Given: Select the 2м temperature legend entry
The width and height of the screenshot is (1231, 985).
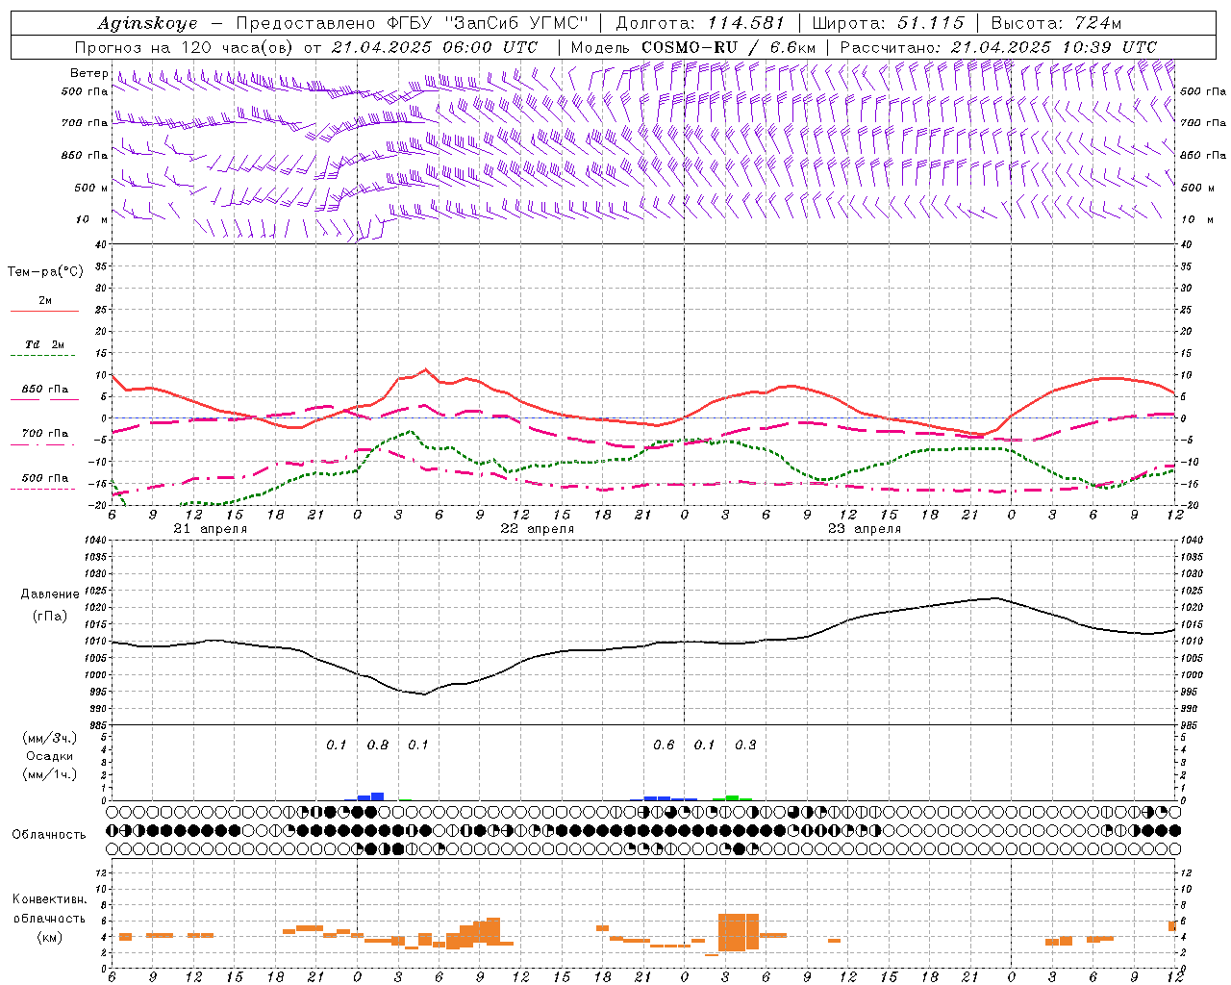Looking at the screenshot, I should pos(45,300).
